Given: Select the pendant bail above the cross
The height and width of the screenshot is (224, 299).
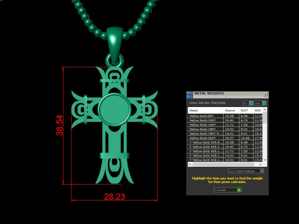Looking at the screenshot, I should pos(115,45).
